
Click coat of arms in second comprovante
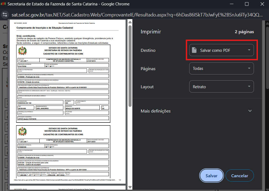(x=22, y=131)
